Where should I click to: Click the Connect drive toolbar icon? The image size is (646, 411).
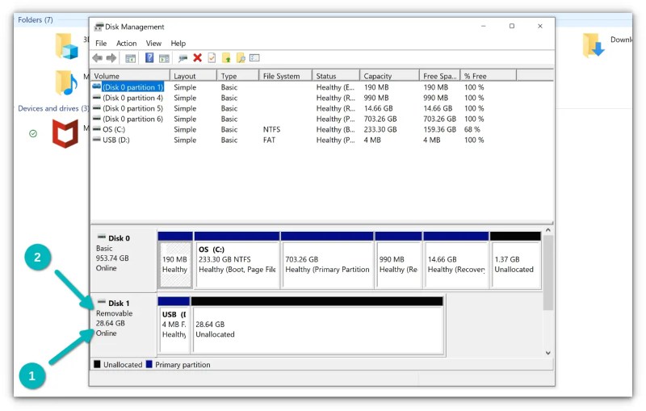(x=182, y=58)
